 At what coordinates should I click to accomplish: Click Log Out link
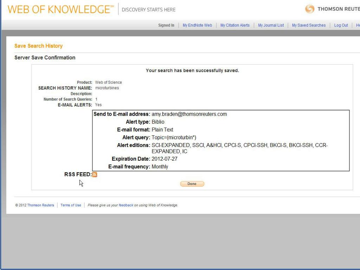[x=341, y=25]
